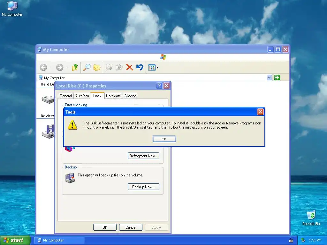Screen dimensions: 327x245
Task: Click the Properties dialog help question mark
Action: coord(159,85)
